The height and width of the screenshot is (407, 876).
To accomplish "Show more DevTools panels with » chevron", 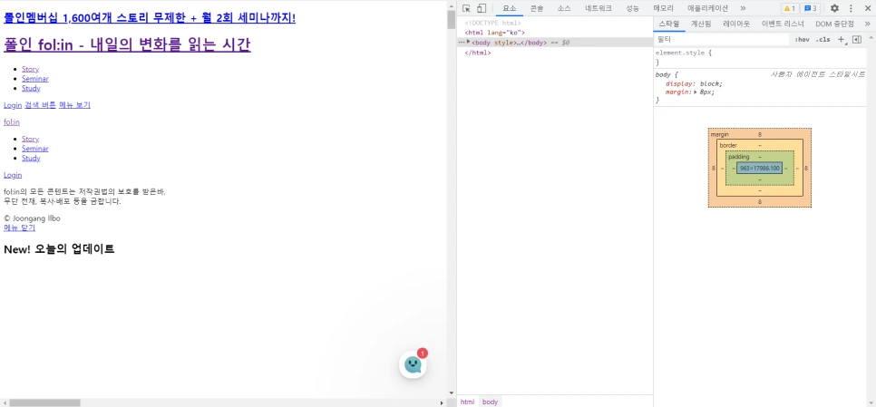I will 743,8.
